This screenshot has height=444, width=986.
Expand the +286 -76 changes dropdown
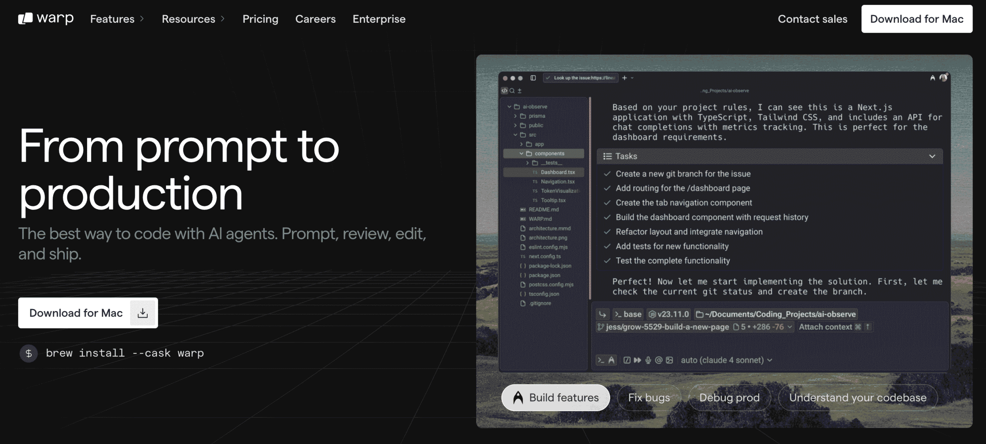tap(790, 327)
